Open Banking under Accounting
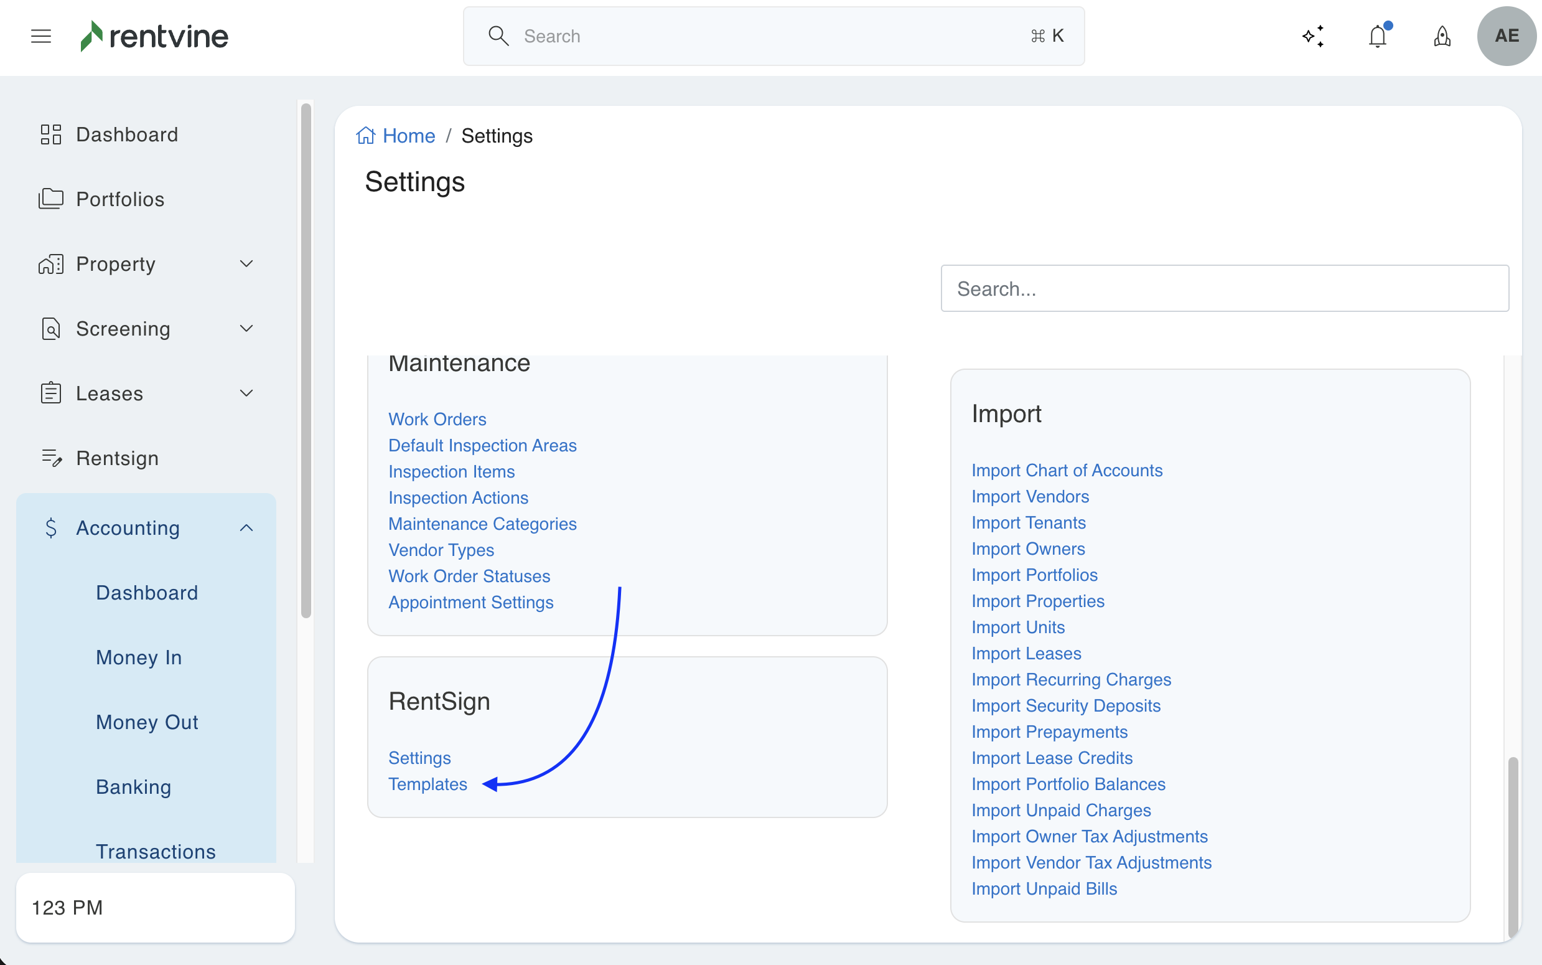 click(133, 787)
